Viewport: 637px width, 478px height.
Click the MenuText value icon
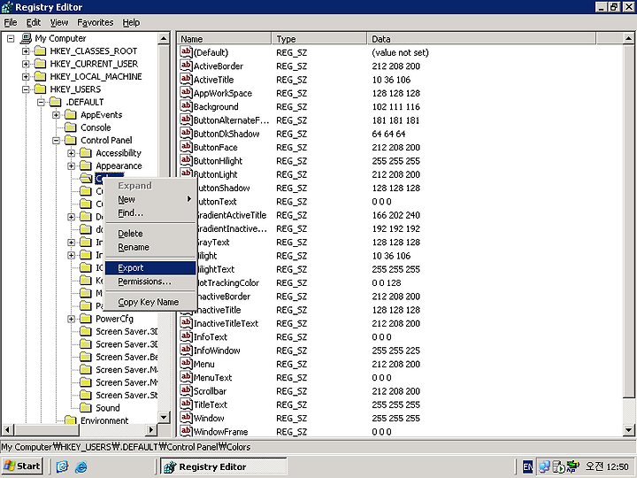(x=186, y=377)
